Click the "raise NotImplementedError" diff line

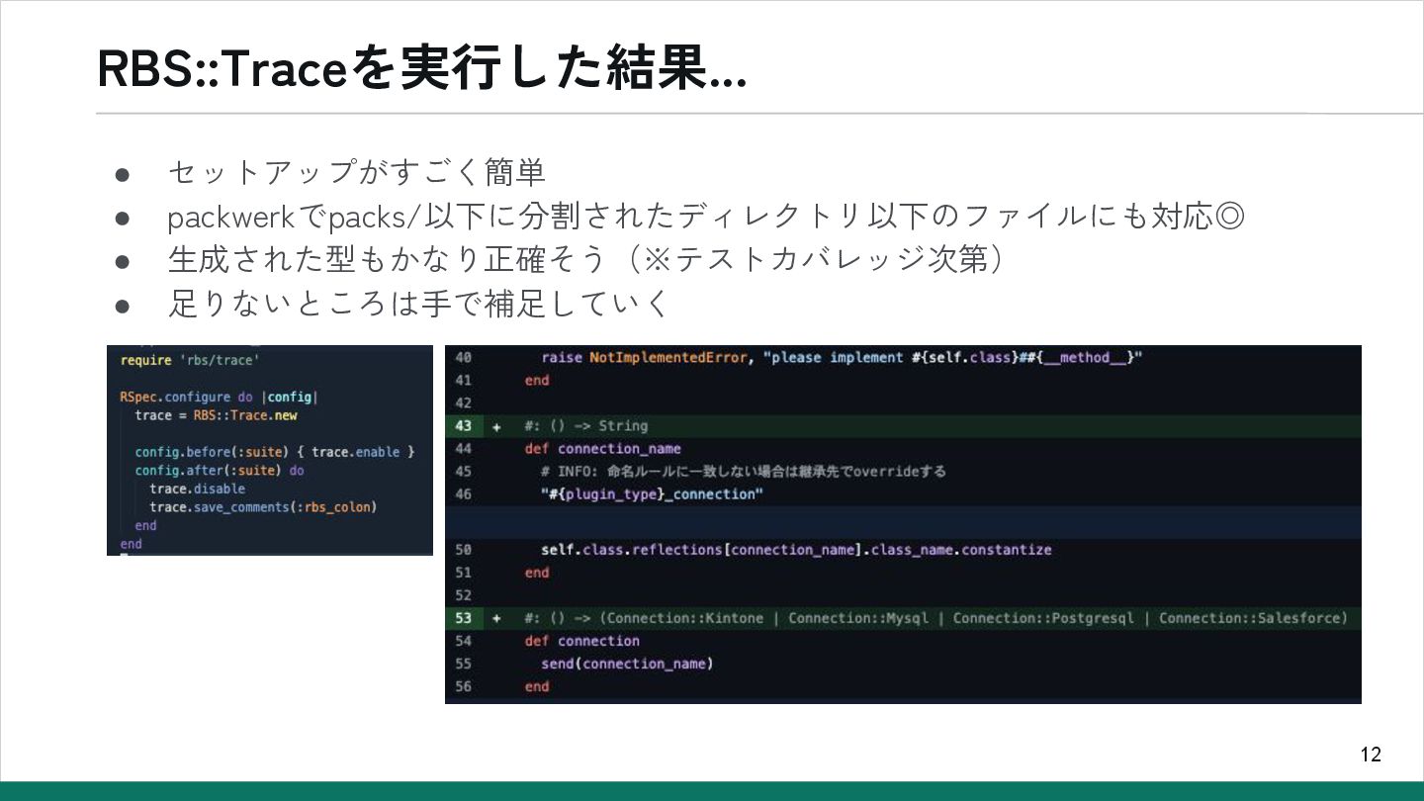842,357
